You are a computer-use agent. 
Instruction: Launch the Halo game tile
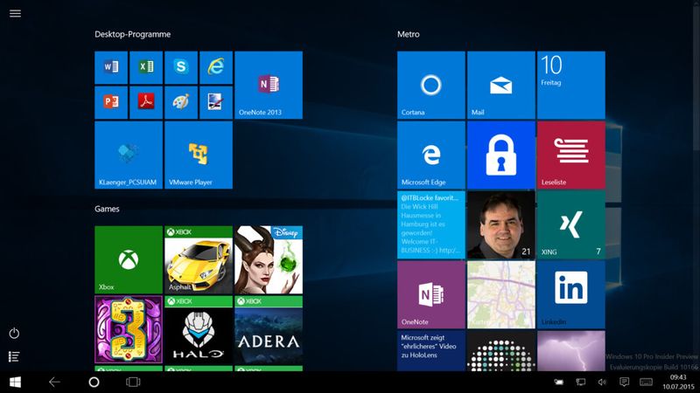pos(199,330)
